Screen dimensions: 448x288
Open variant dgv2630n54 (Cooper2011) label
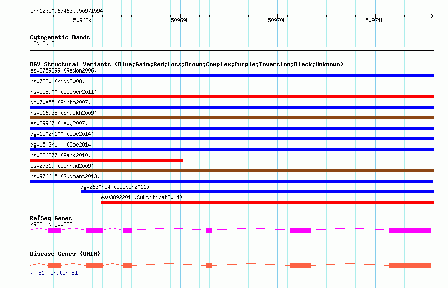click(x=115, y=187)
